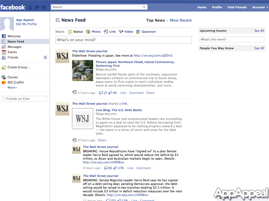
Task: Click WSJ avatar on Flooding in Japan post
Action: tap(62, 56)
